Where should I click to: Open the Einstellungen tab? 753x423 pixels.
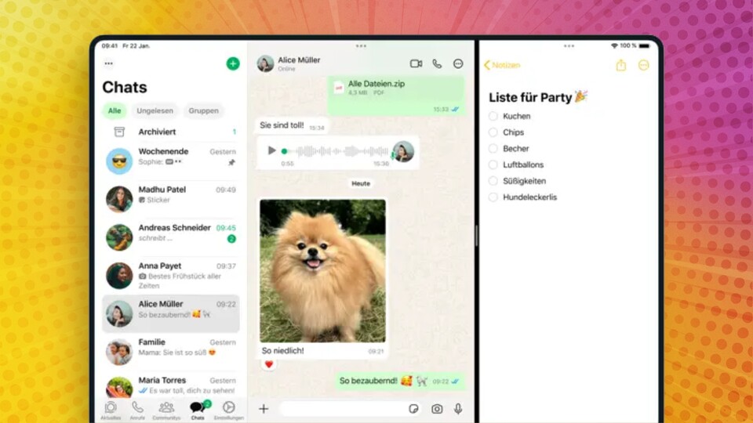228,410
